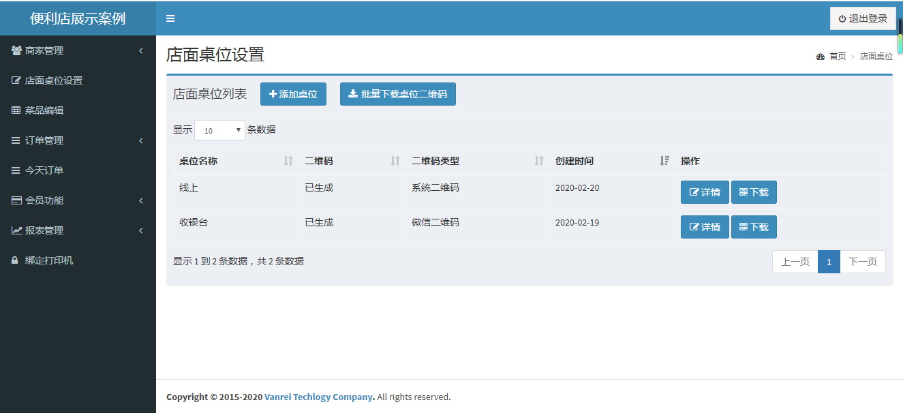Sort by 桌位名称 column header

click(236, 161)
